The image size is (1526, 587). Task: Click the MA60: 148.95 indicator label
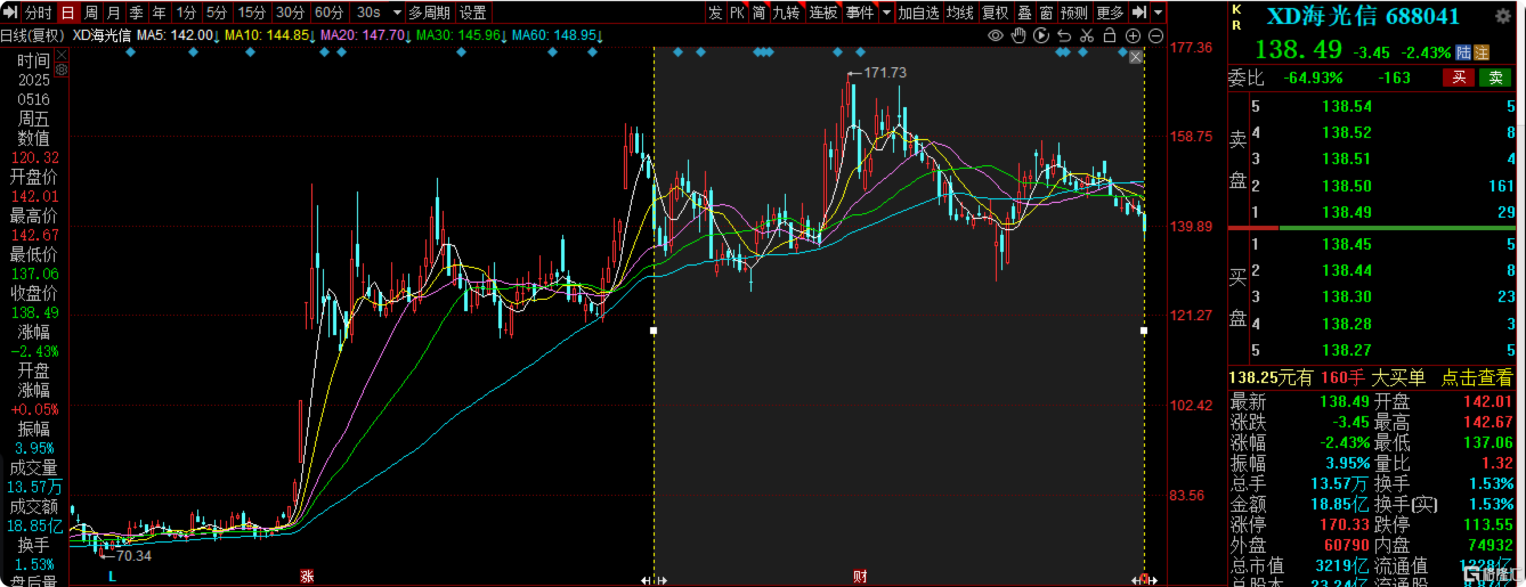[558, 35]
